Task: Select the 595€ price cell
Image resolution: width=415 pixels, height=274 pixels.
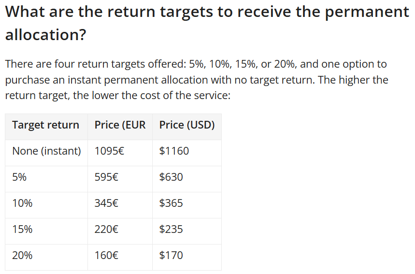Action: click(106, 177)
